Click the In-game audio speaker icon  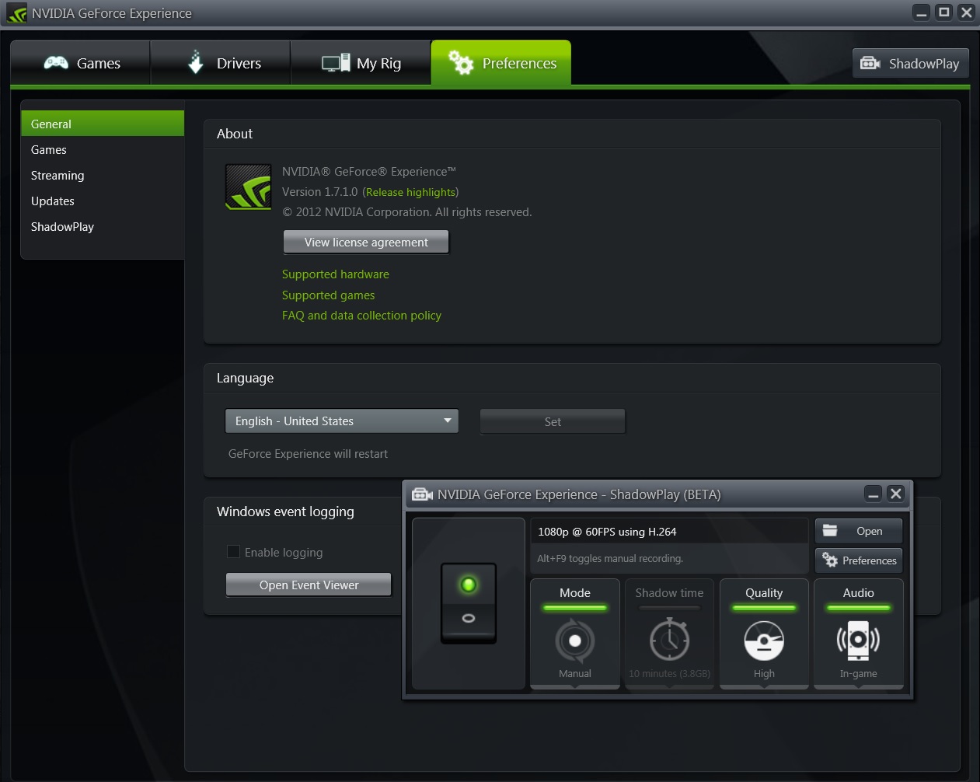point(858,640)
